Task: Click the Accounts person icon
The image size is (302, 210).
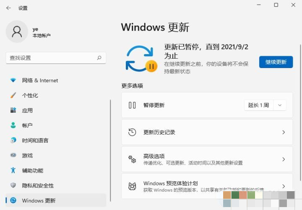Action: (x=13, y=125)
